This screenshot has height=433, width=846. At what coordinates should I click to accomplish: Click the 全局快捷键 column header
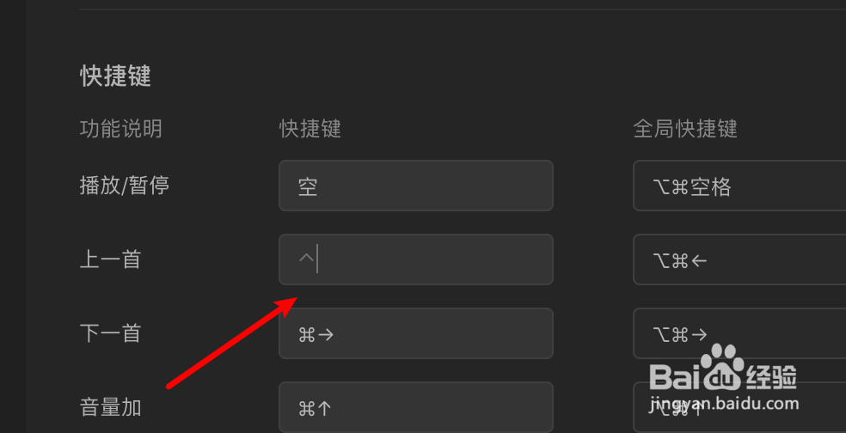685,129
